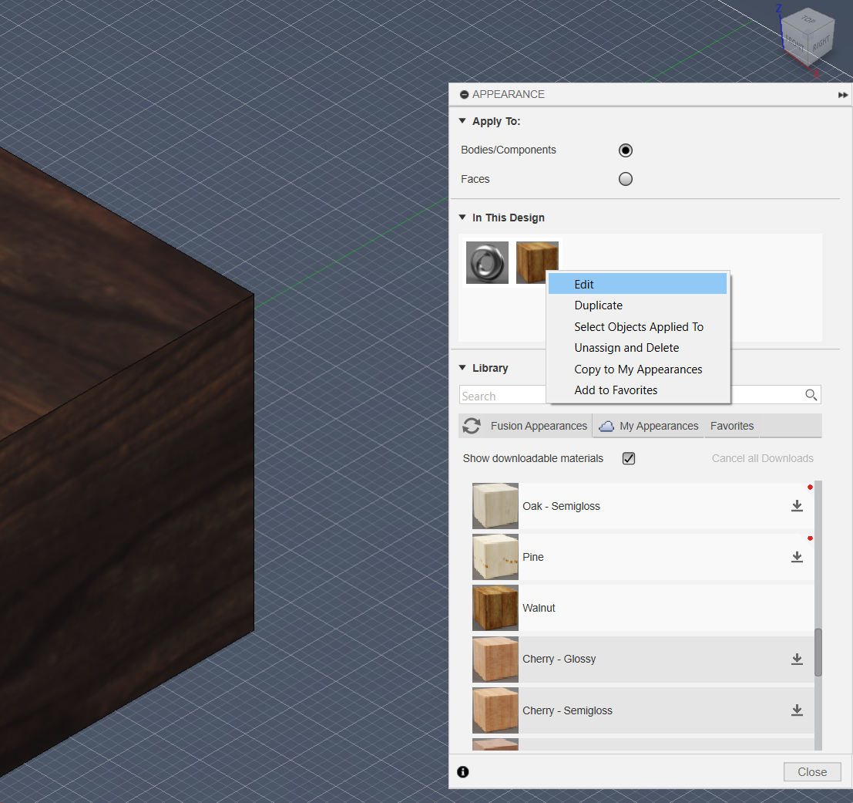Select the wooden cube appearance thumbnail

click(x=537, y=262)
